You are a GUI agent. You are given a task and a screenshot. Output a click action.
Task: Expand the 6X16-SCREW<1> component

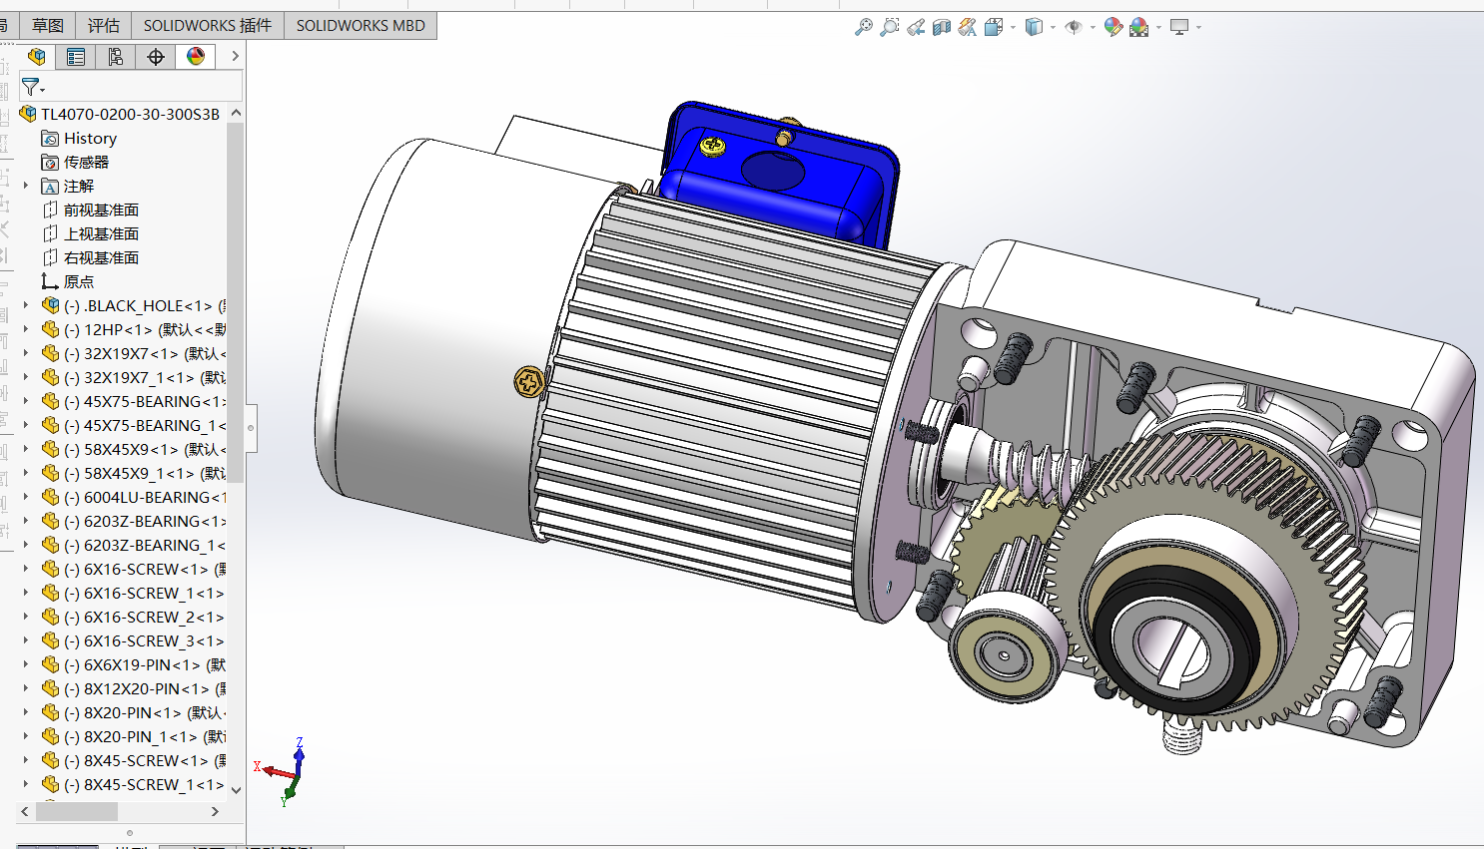pos(26,569)
